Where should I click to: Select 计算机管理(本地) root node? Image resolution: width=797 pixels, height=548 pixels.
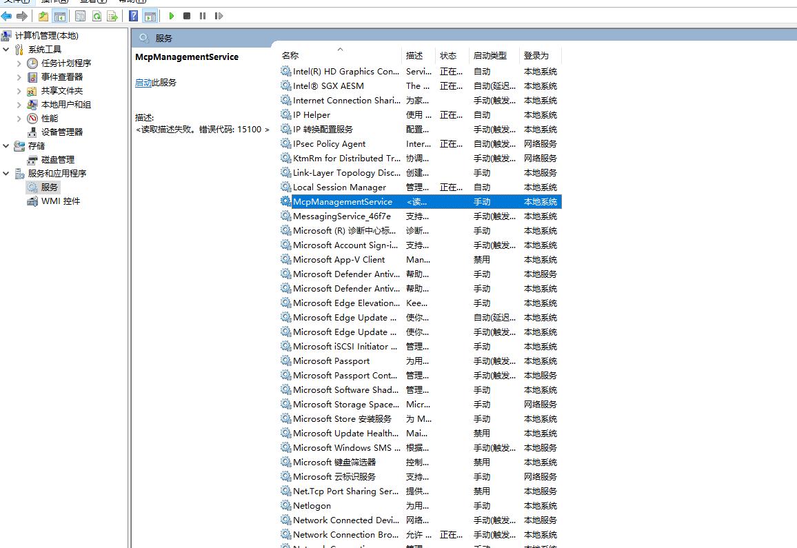pos(46,36)
